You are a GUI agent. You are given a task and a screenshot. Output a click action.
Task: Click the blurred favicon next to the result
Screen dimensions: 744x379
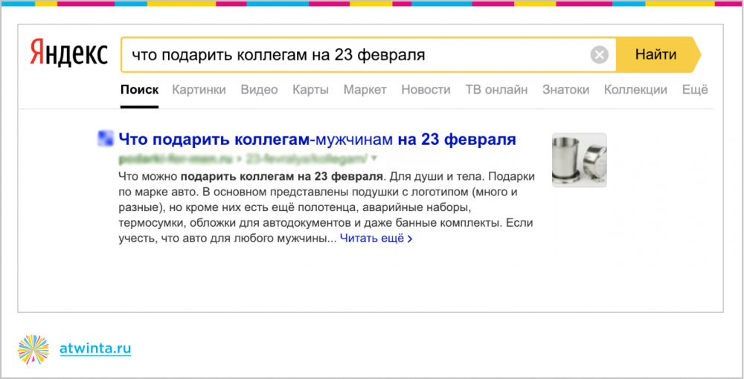click(106, 138)
